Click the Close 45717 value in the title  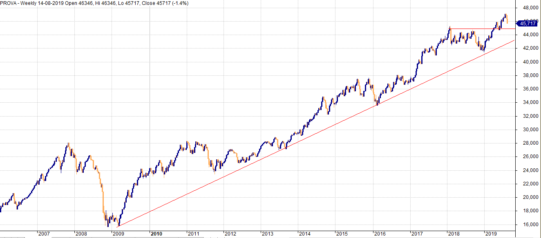click(157, 3)
